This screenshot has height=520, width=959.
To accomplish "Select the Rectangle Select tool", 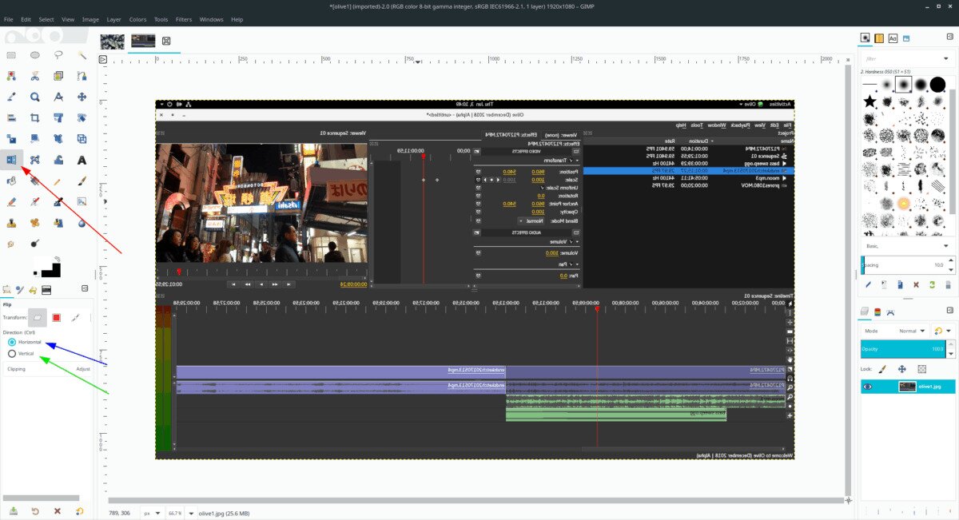I will point(11,55).
